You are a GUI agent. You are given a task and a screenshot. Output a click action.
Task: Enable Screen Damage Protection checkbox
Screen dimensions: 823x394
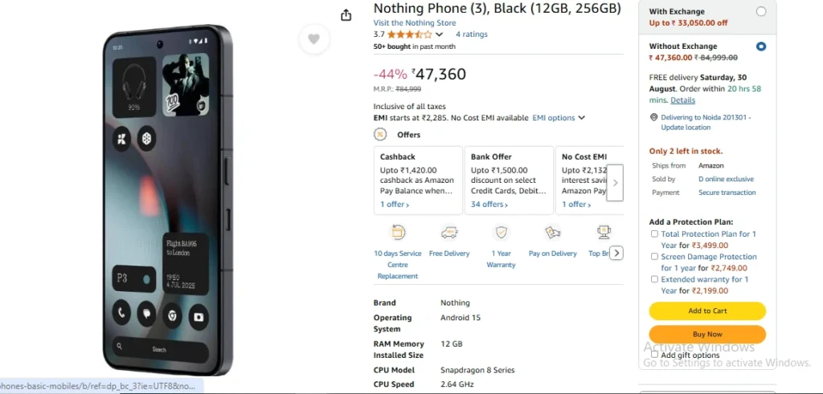tap(654, 257)
